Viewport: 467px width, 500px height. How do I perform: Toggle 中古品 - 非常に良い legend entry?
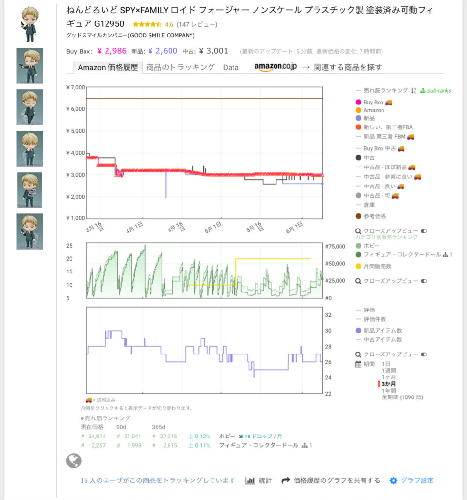pyautogui.click(x=388, y=177)
